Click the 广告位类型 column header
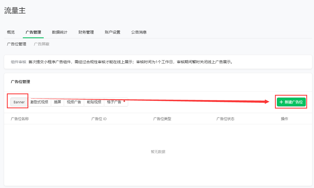 (x=162, y=119)
